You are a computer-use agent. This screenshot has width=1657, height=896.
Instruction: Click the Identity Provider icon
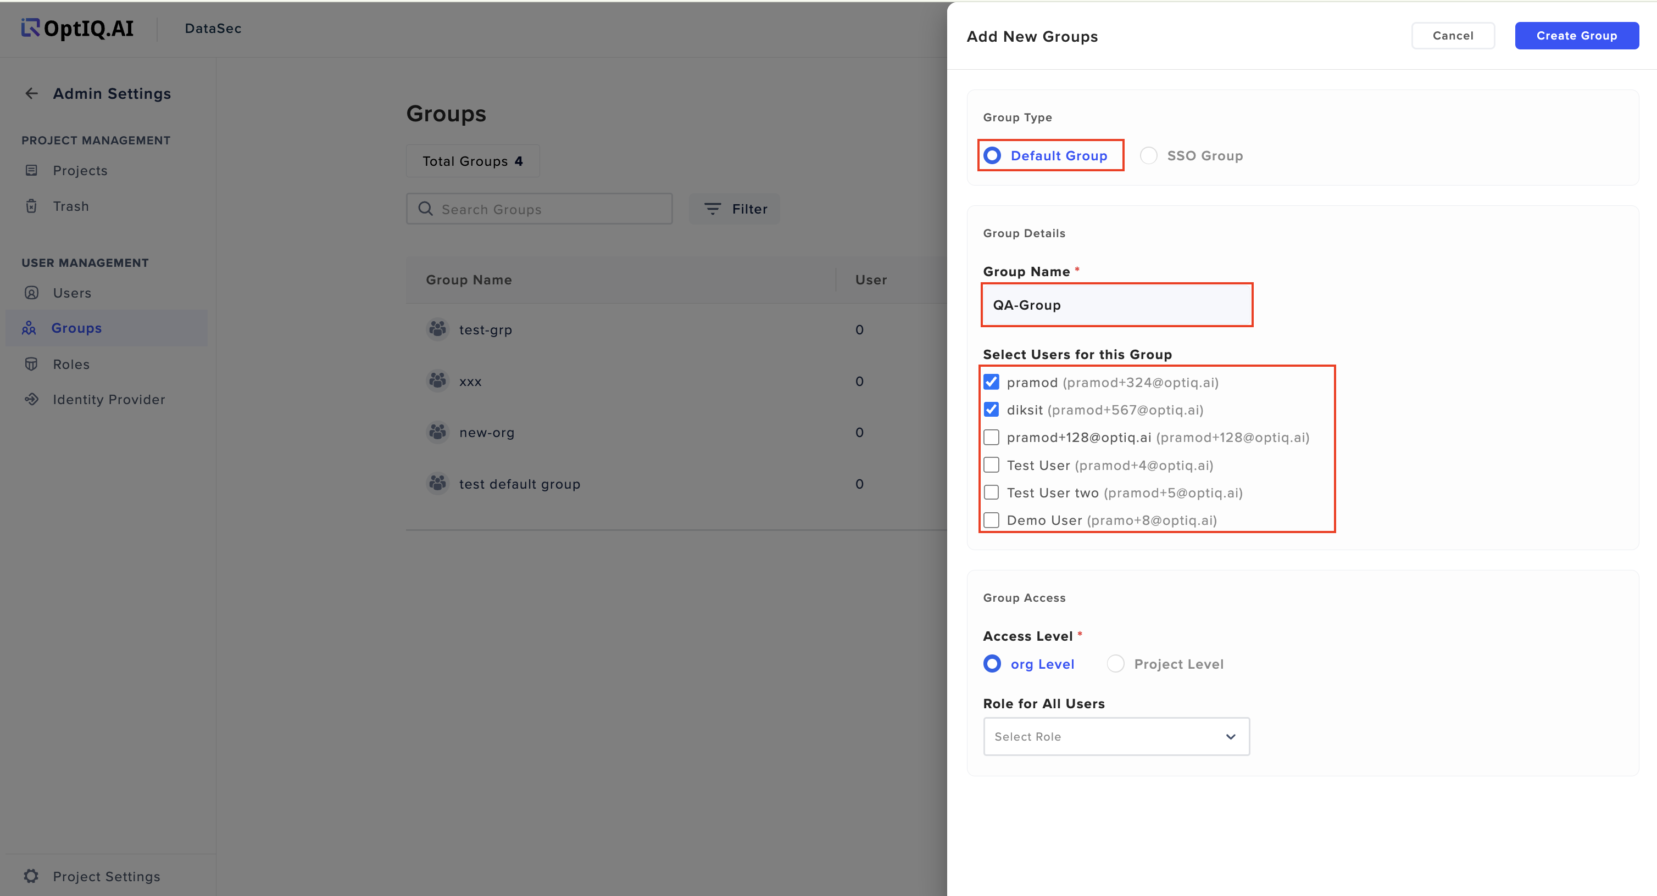[x=31, y=400]
